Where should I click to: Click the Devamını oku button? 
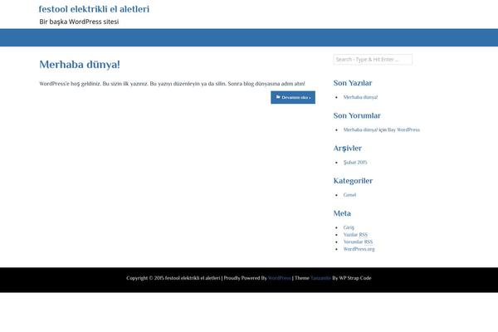pyautogui.click(x=293, y=97)
